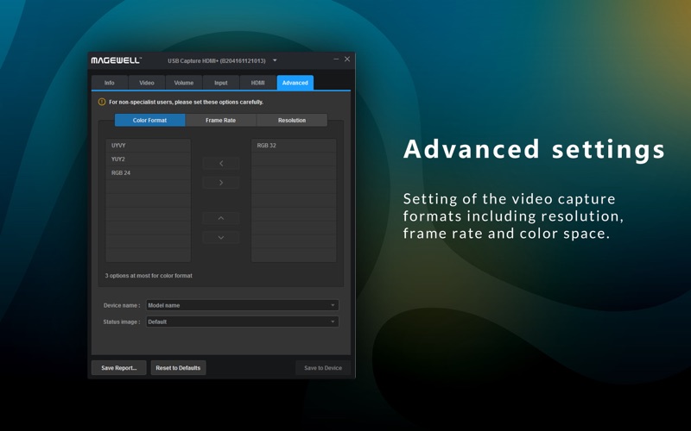Click the '3 options at most' note
The image size is (691, 431).
click(149, 276)
